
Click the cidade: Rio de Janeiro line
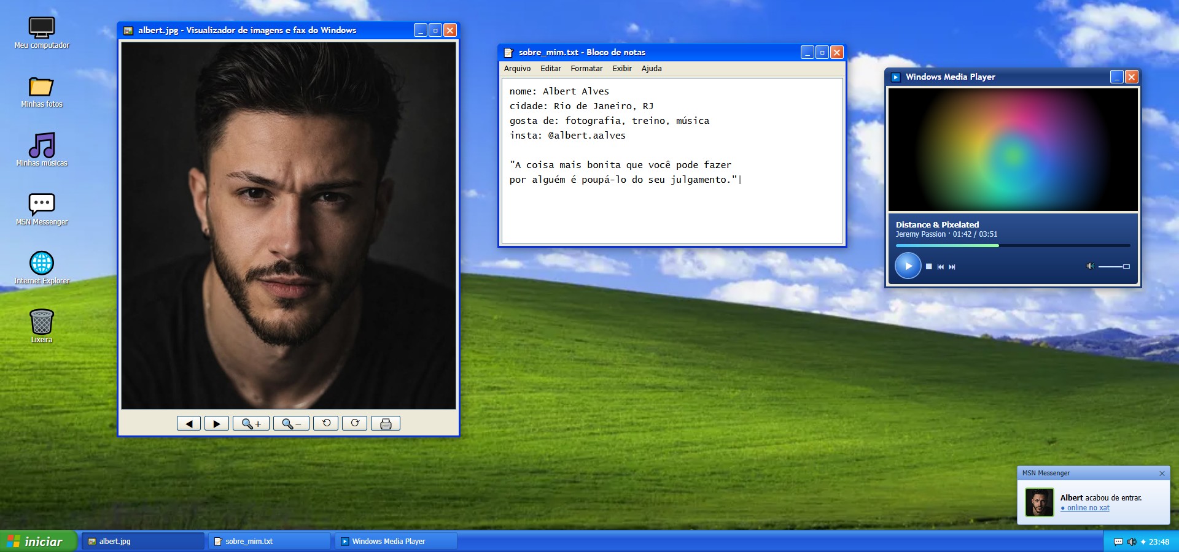[582, 106]
